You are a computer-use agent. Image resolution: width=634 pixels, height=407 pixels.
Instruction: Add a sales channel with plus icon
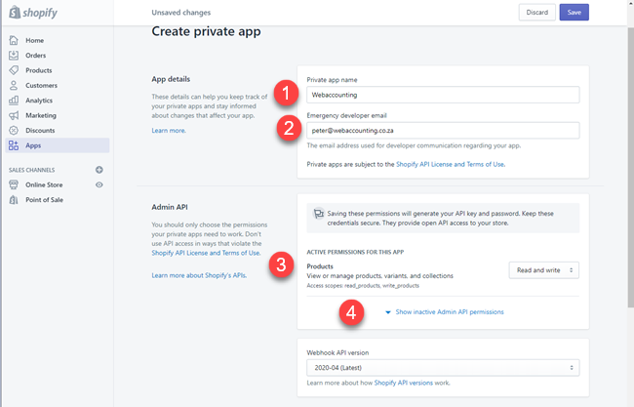[99, 170]
